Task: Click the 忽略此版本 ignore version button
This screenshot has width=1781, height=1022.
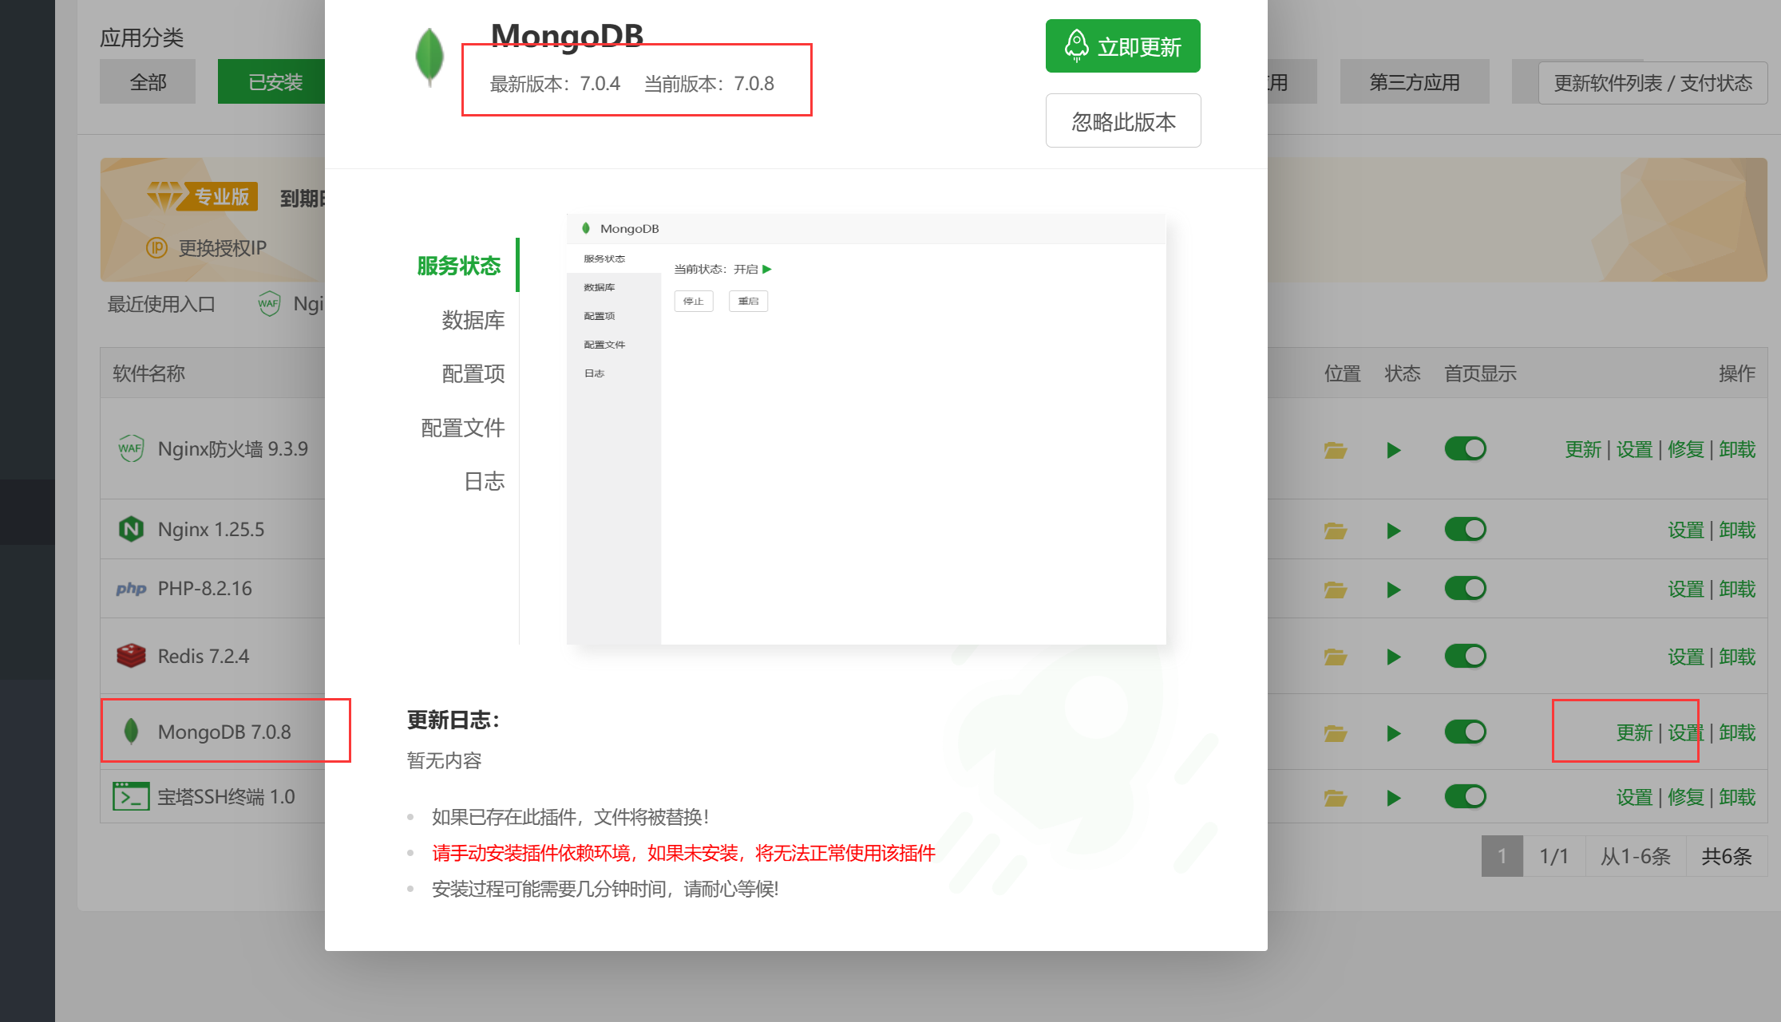Action: (x=1123, y=121)
